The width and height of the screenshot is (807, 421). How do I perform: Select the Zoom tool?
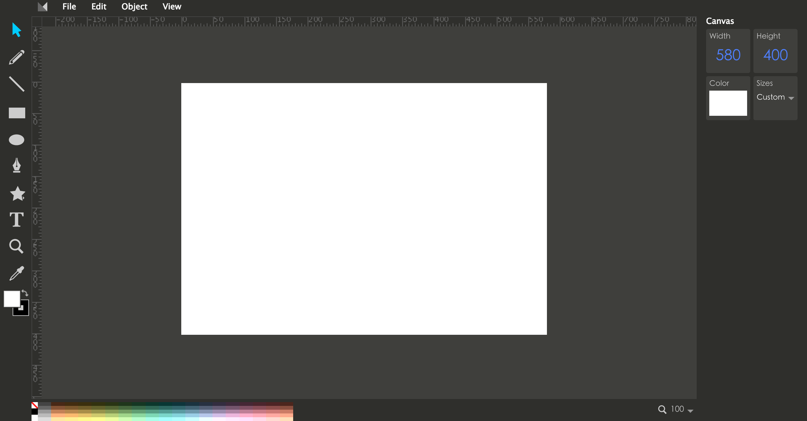(x=16, y=246)
